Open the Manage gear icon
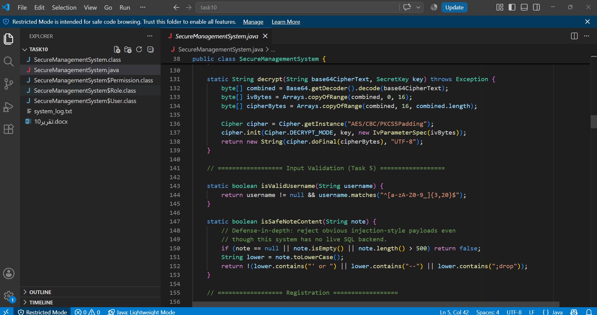This screenshot has height=315, width=597. (8, 296)
